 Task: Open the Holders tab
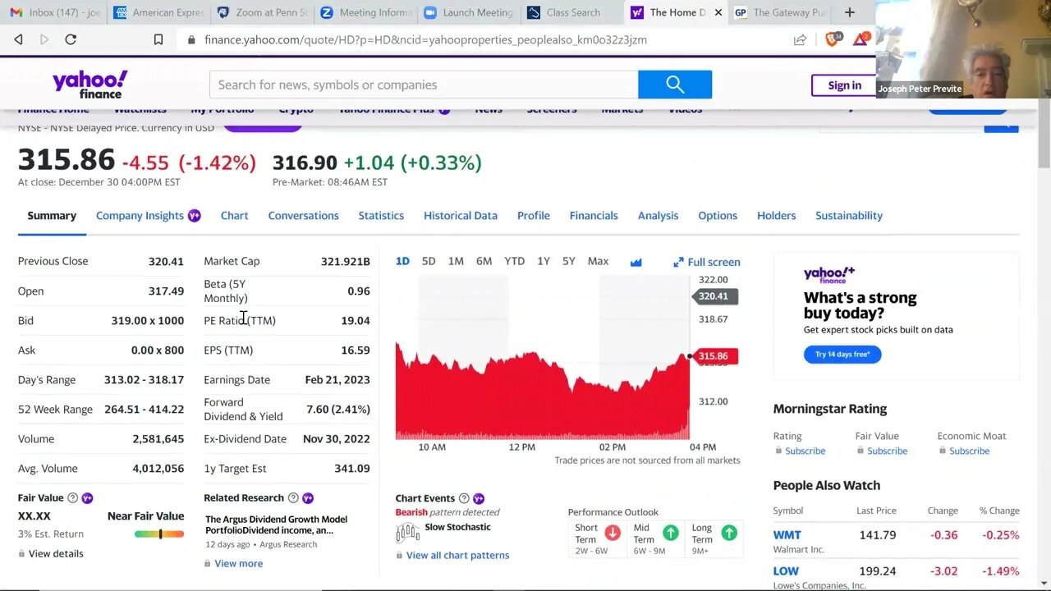776,216
